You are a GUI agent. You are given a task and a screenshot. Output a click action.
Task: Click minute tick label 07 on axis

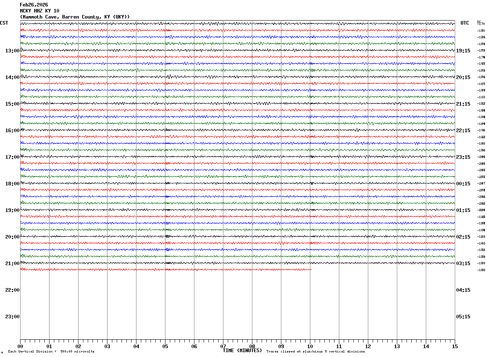[223, 346]
